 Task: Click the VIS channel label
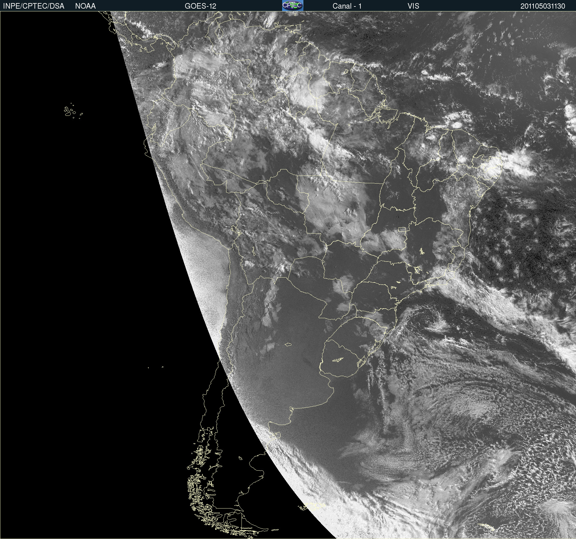[x=413, y=6]
